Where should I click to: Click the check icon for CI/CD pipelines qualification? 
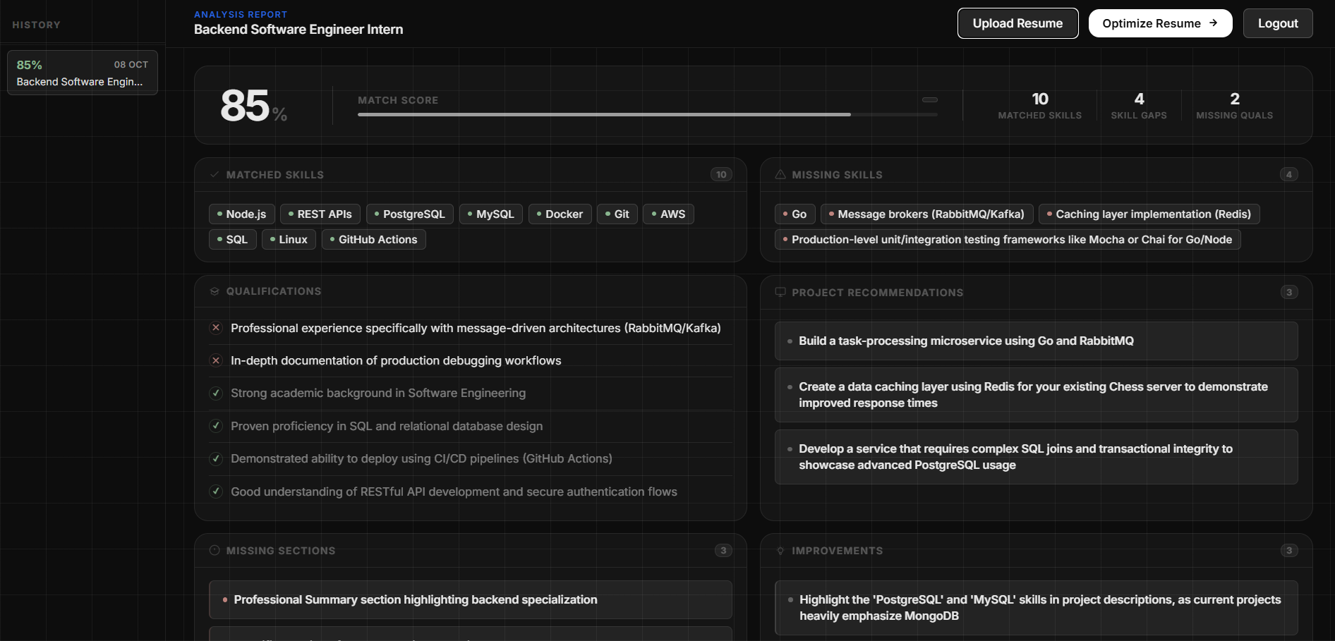tap(216, 458)
